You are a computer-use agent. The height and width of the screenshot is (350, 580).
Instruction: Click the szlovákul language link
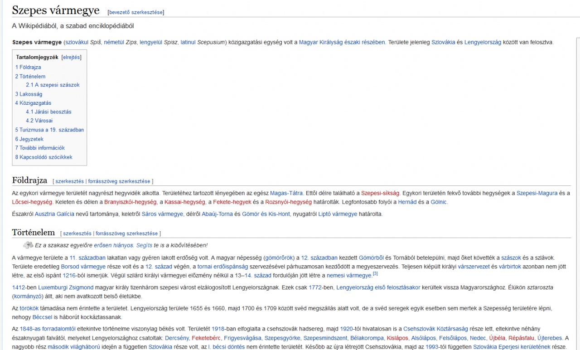point(77,42)
